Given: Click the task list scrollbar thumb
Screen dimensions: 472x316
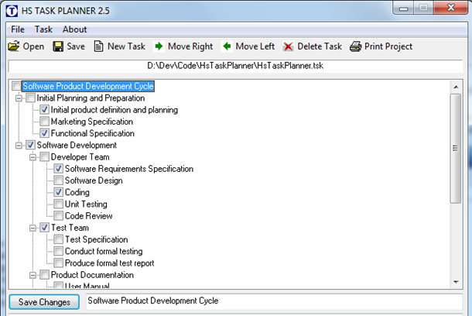Looking at the screenshot, I should coord(456,148).
